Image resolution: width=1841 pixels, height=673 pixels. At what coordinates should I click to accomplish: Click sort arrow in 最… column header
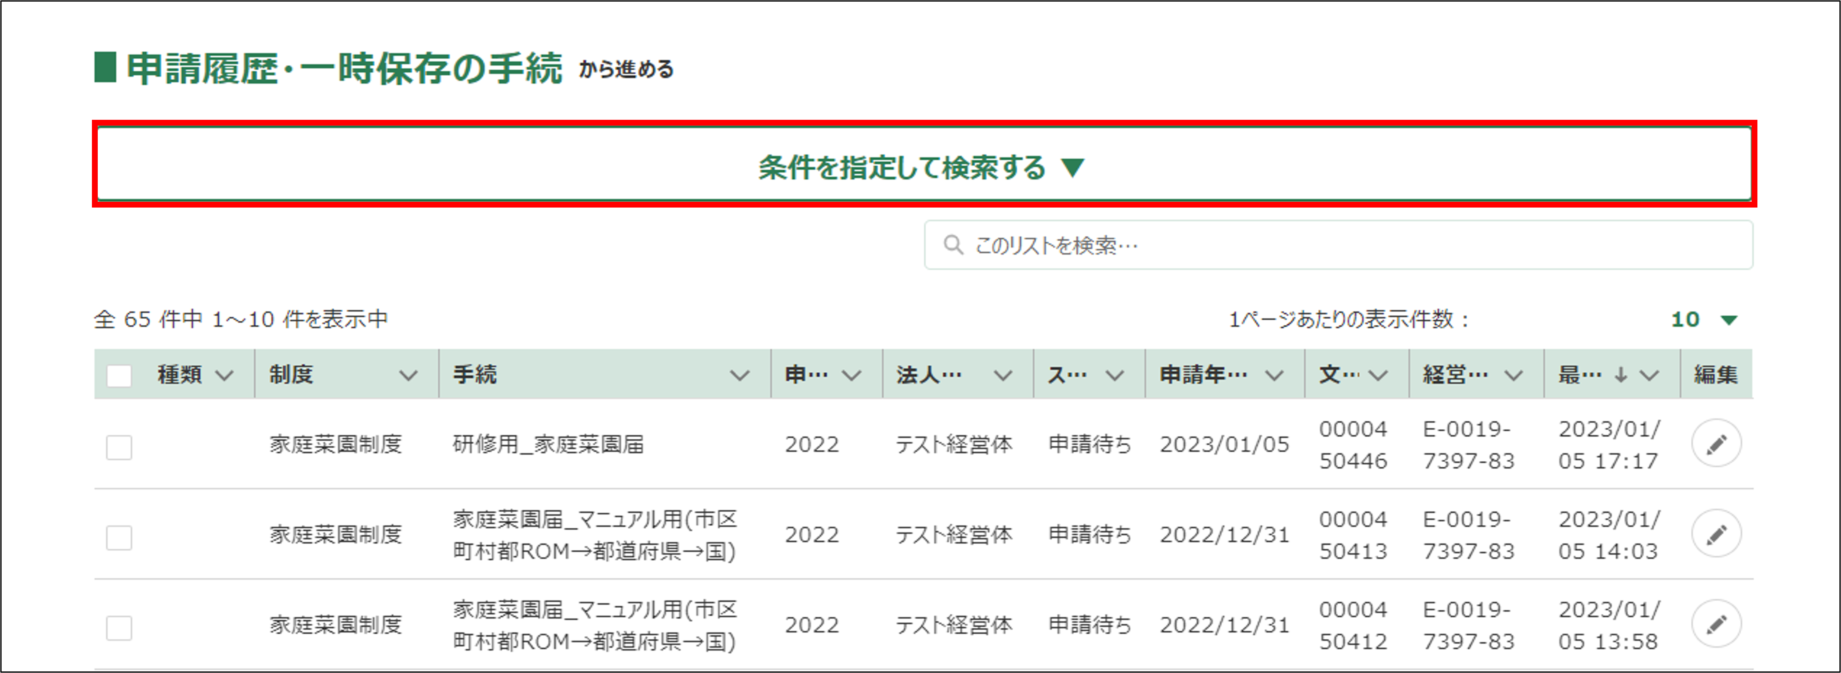(x=1621, y=375)
